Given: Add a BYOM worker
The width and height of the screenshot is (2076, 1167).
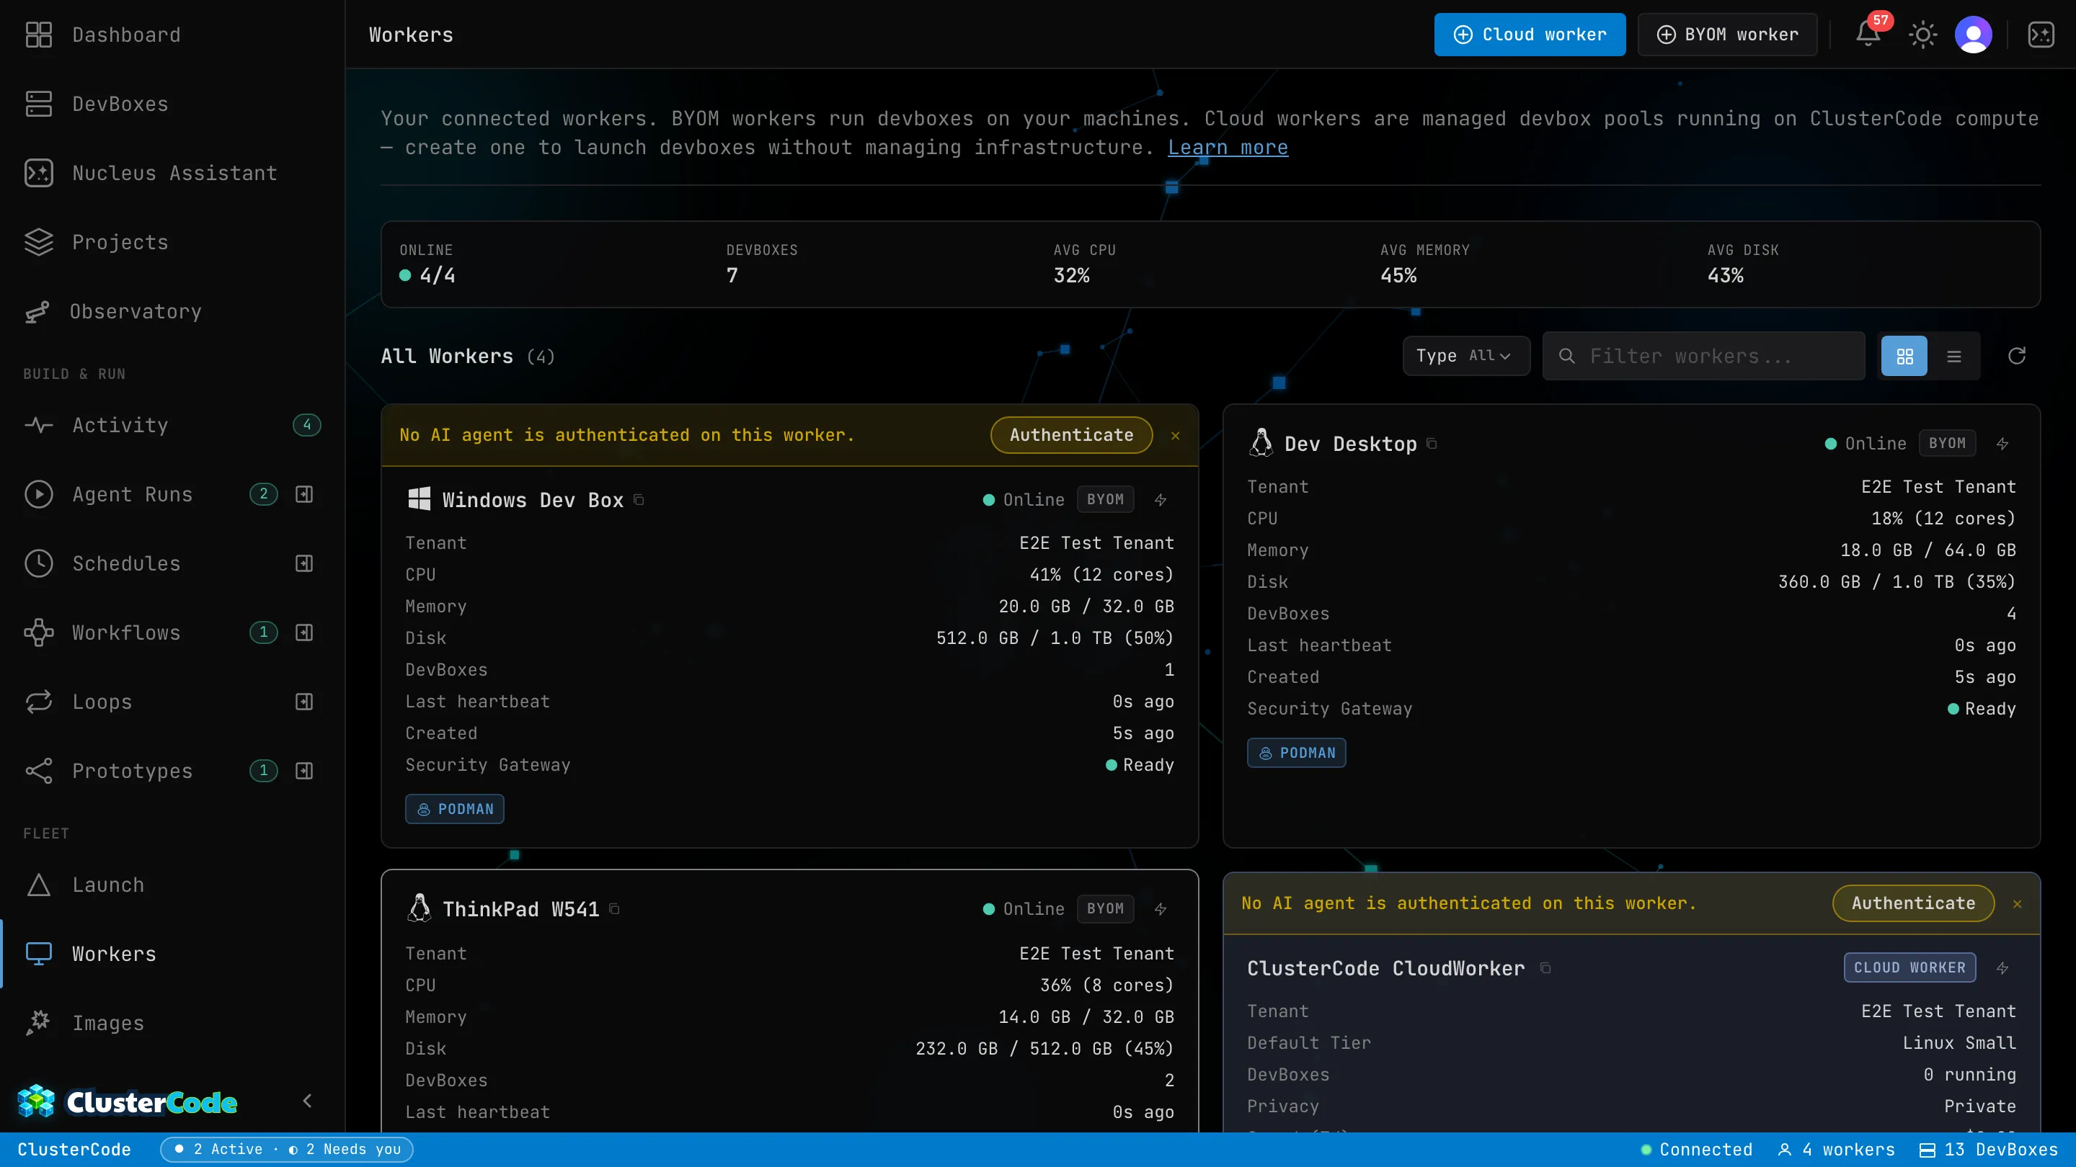Looking at the screenshot, I should [1727, 35].
